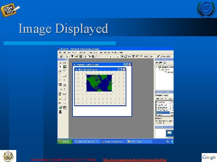Click the Copy toolbar icon
The width and height of the screenshot is (217, 162).
[89, 56]
